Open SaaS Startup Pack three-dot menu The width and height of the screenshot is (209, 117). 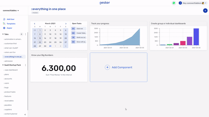[25, 65]
